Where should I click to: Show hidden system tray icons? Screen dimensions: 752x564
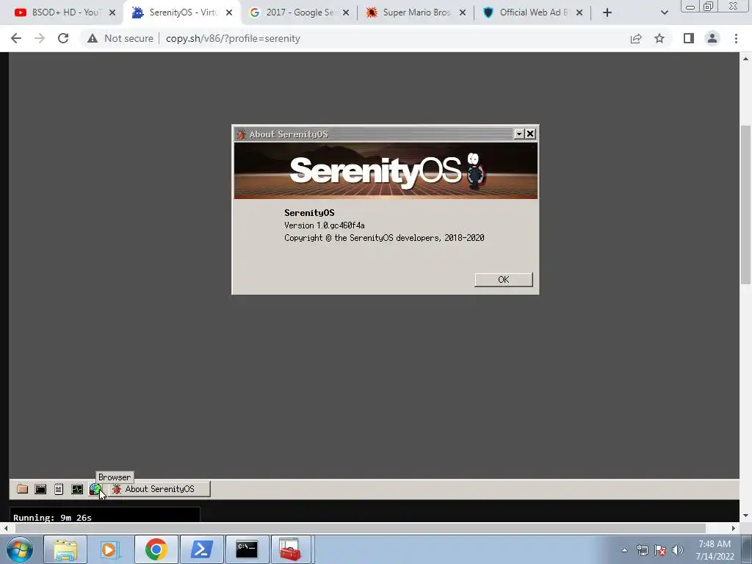(x=624, y=550)
